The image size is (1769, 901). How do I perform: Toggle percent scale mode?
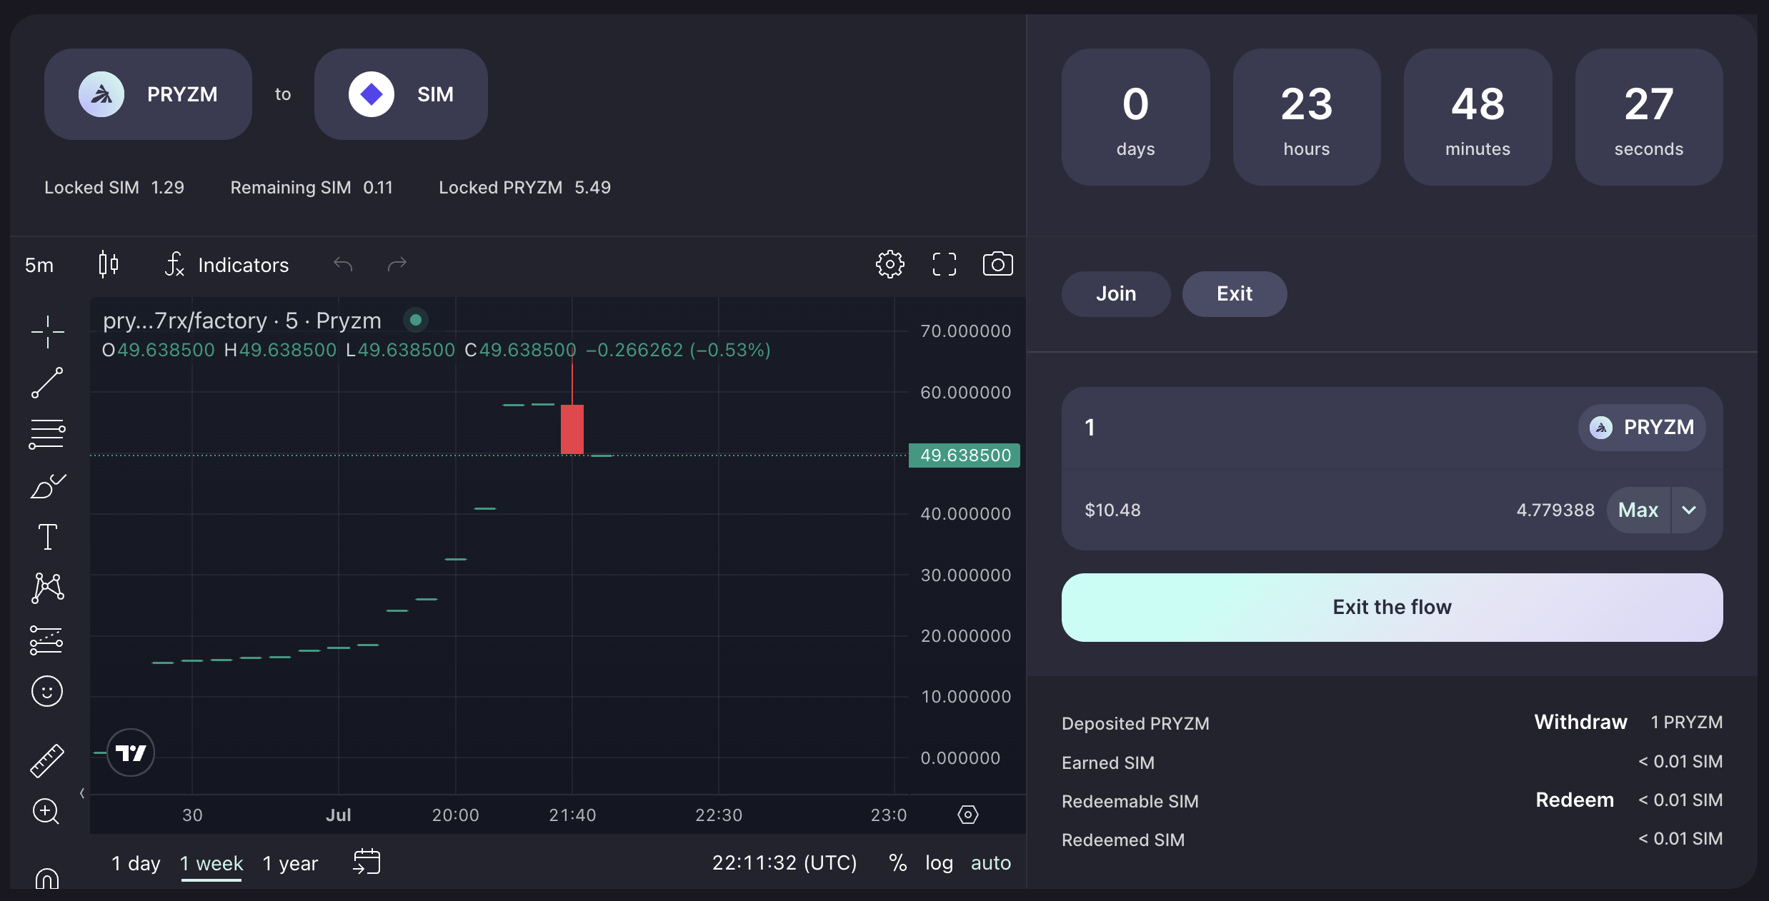[898, 863]
